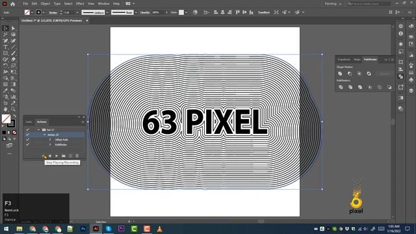416x234 pixels.
Task: Select the Type tool
Action: click(5, 47)
